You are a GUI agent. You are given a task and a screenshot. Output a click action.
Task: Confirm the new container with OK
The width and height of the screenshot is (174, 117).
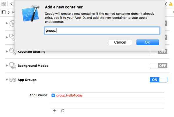pos(147,42)
